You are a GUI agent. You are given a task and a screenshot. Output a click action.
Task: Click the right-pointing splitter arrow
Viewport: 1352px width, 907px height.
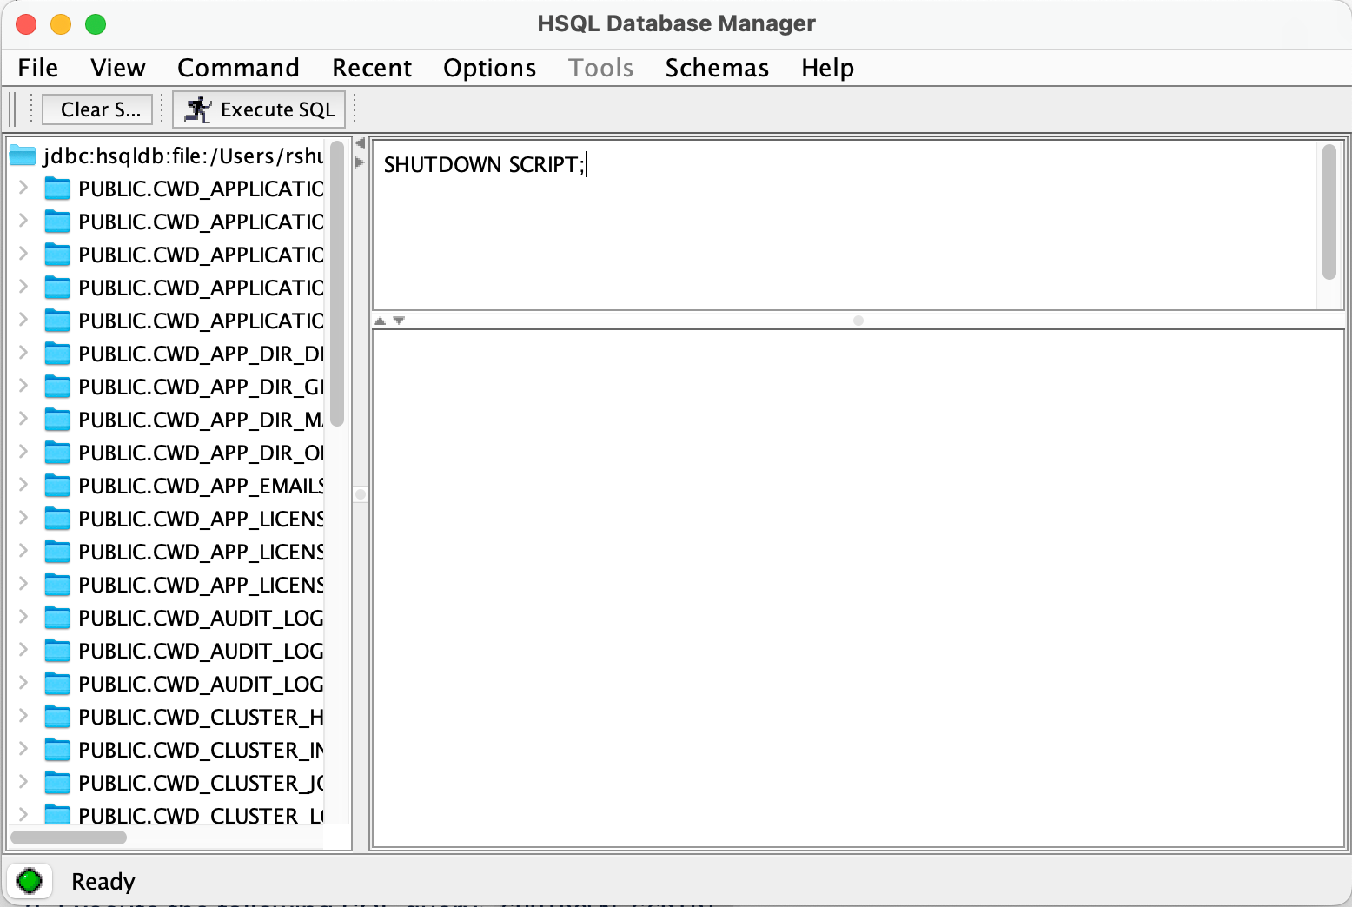[x=360, y=162]
